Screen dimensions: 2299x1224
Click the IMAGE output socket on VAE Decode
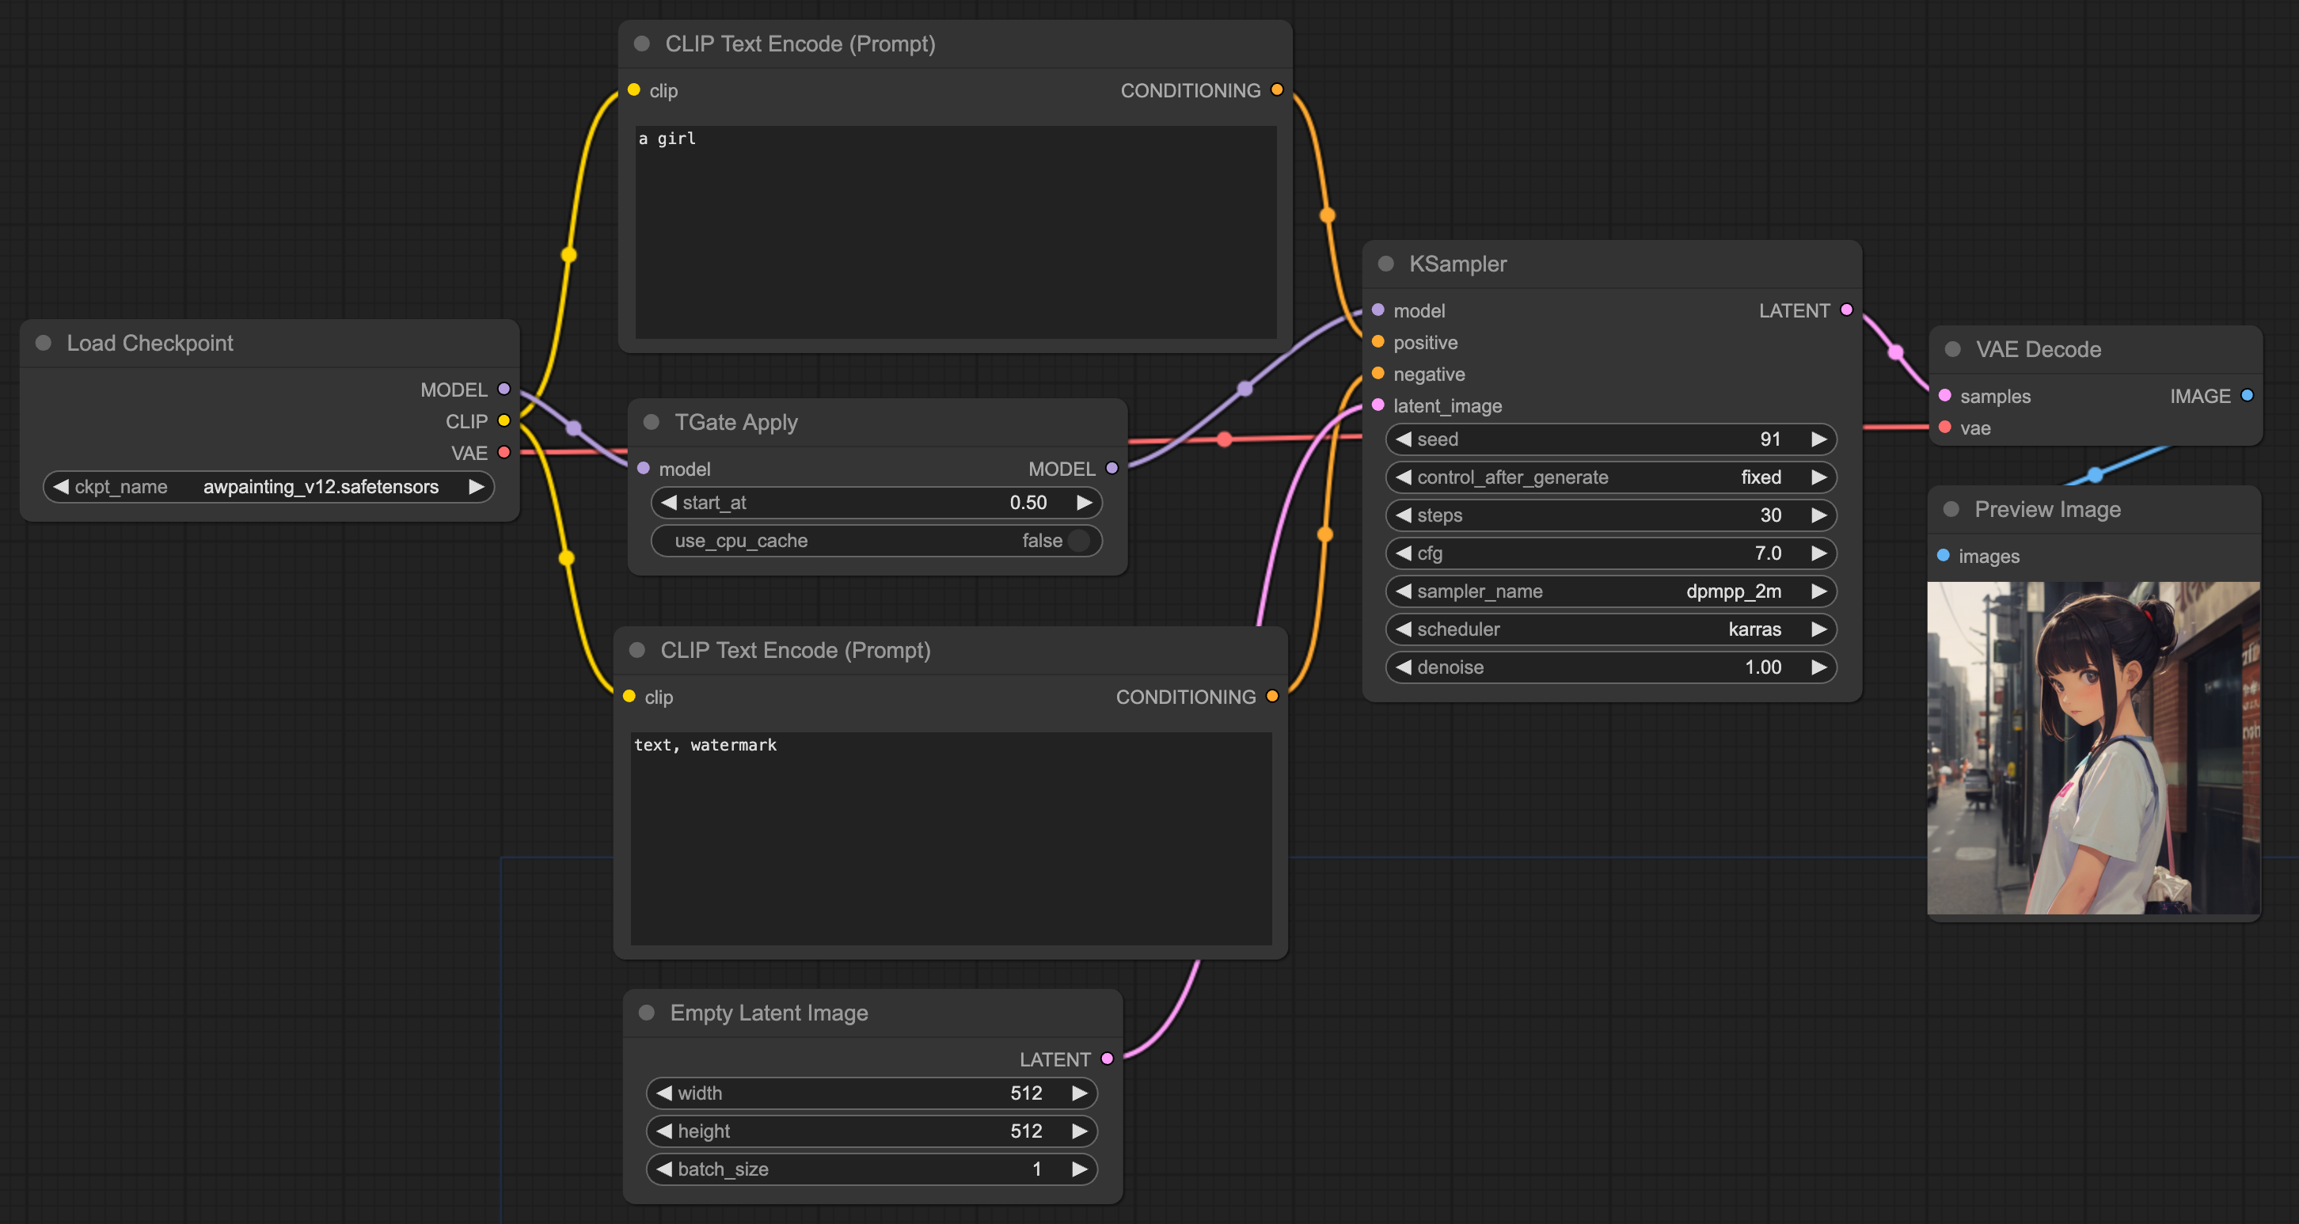[2248, 396]
